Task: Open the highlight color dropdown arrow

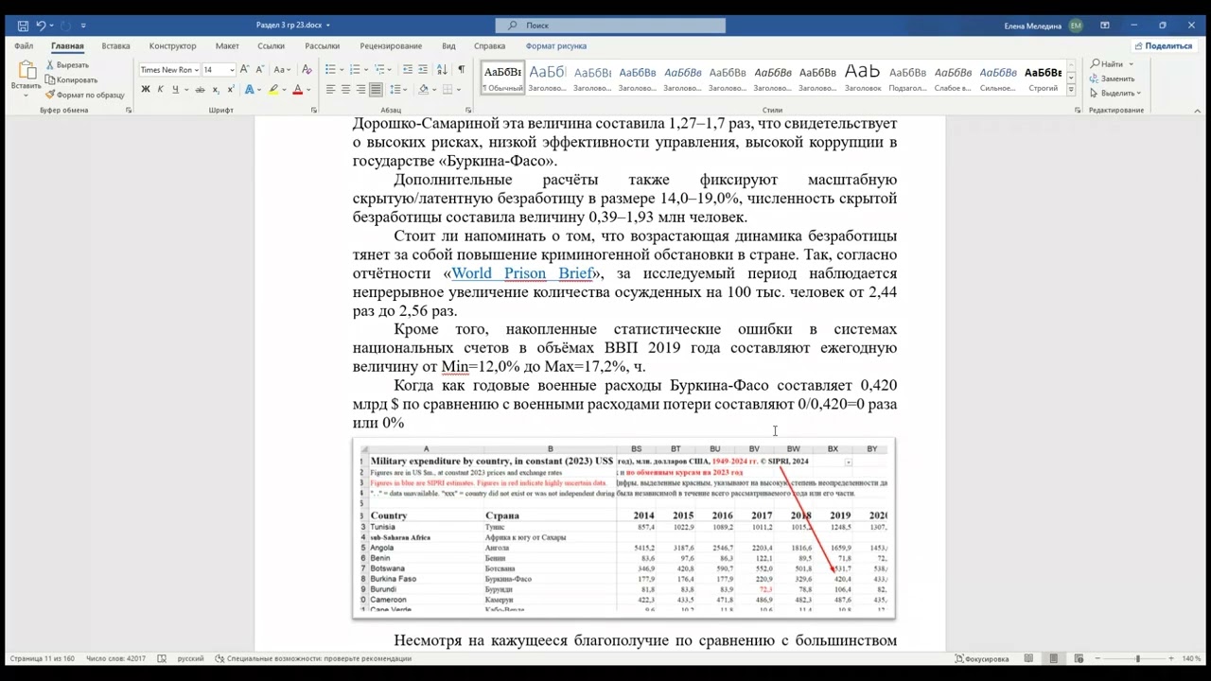Action: (284, 90)
